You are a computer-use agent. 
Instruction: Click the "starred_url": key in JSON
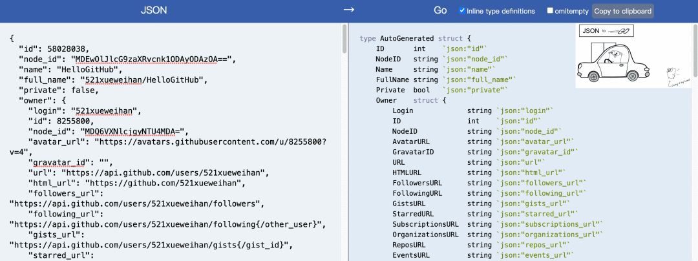(x=61, y=255)
